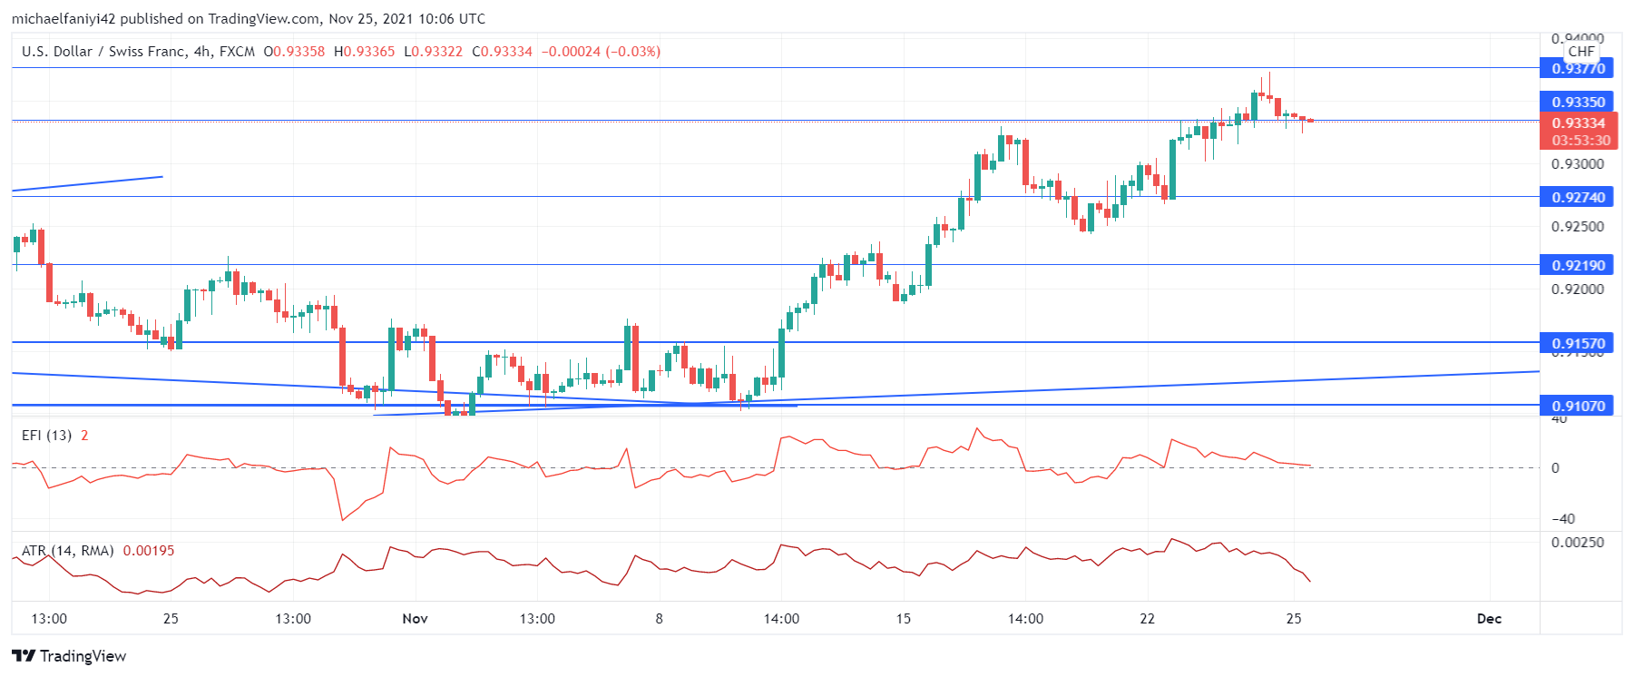Click the 0.91570 price level label
The height and width of the screenshot is (677, 1634).
tap(1578, 343)
